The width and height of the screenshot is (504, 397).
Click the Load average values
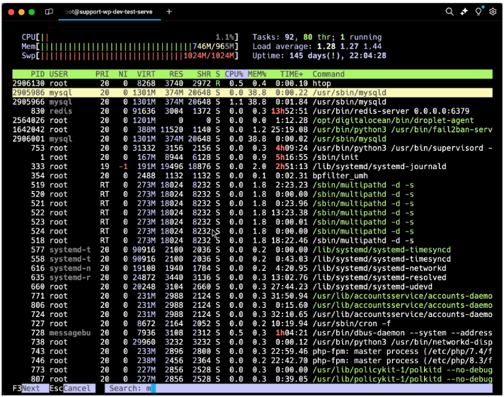(x=350, y=46)
